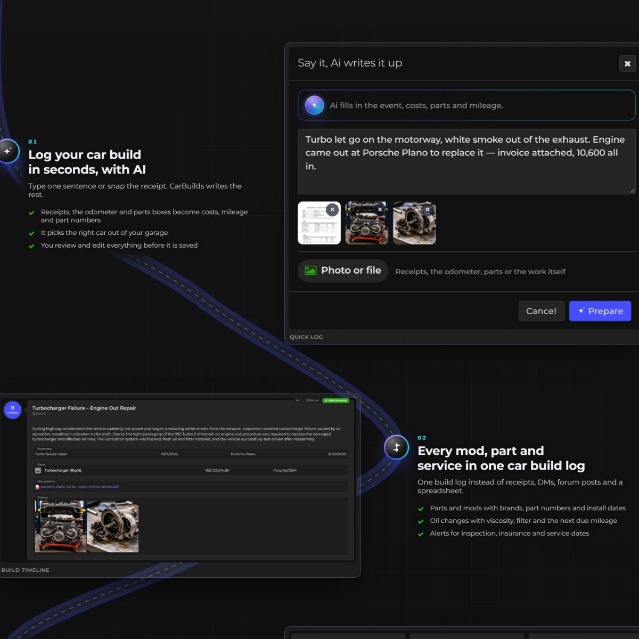Click into the Turbo let go description text area
Viewport: 639px width, 639px height.
point(466,161)
